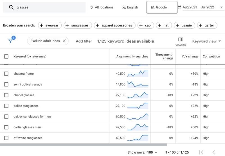Open the funnel filter icon
Viewport: 225px width, 156px height.
coord(10,41)
